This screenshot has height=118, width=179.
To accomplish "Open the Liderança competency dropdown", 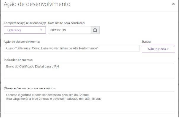I will click(25, 30).
